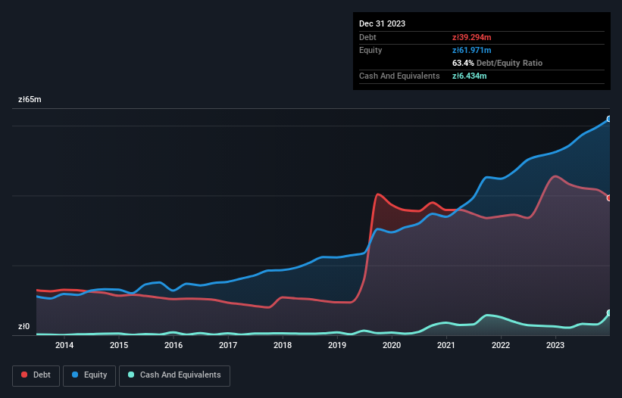Click the 2023 x-axis label
The height and width of the screenshot is (398, 622).
[555, 345]
